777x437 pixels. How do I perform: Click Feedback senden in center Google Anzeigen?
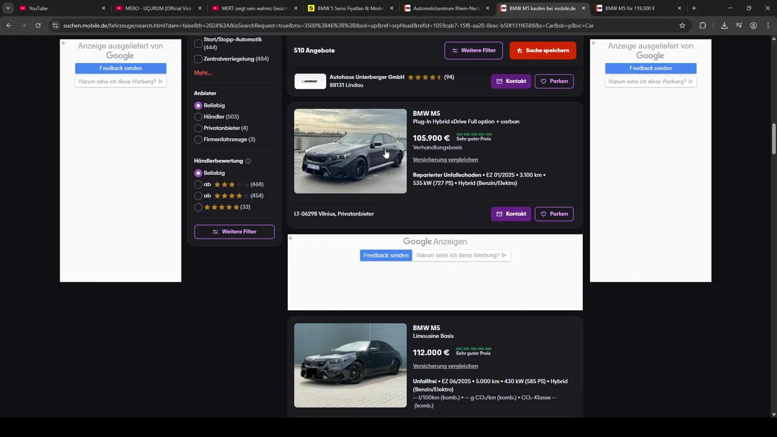point(386,256)
